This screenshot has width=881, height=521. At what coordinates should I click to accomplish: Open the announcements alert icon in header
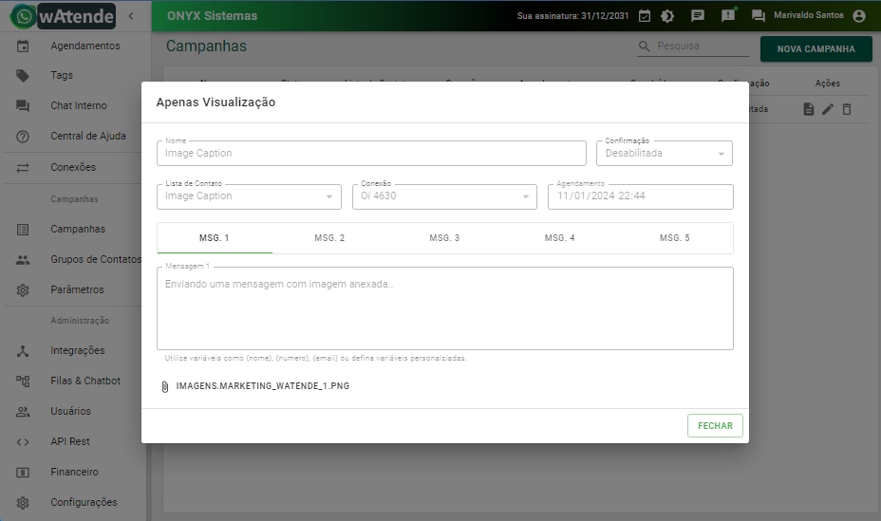tap(728, 16)
